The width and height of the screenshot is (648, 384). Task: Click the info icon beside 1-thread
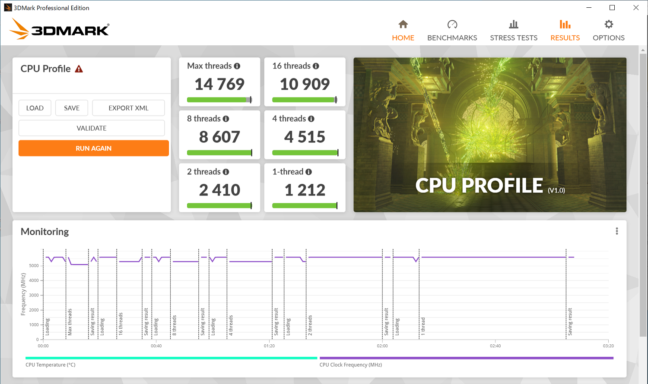coord(308,172)
